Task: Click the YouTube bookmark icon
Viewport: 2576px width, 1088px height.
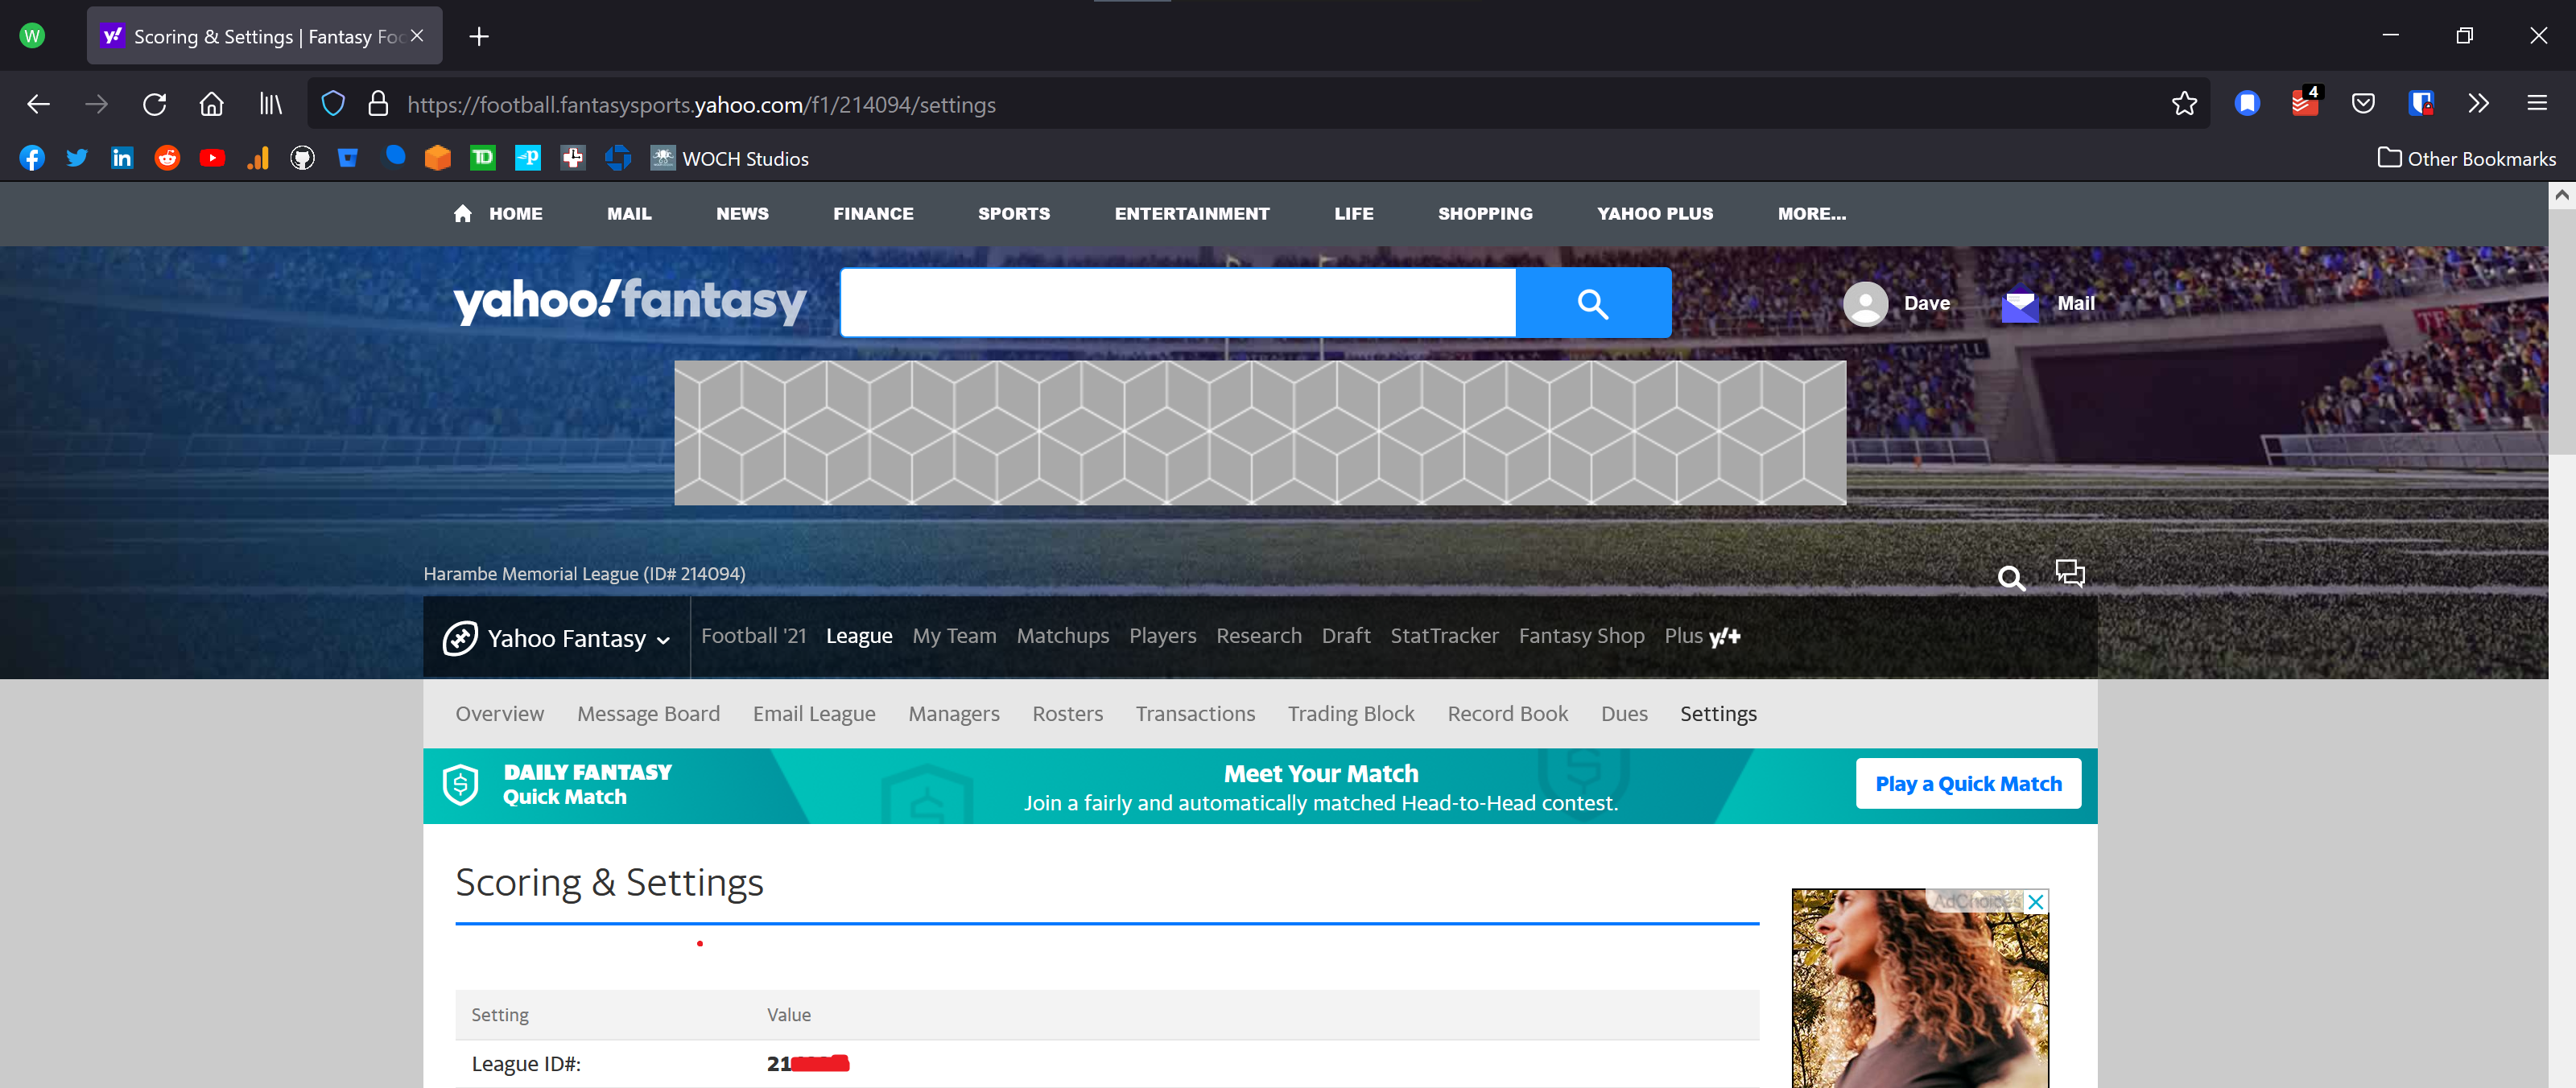Action: point(212,158)
